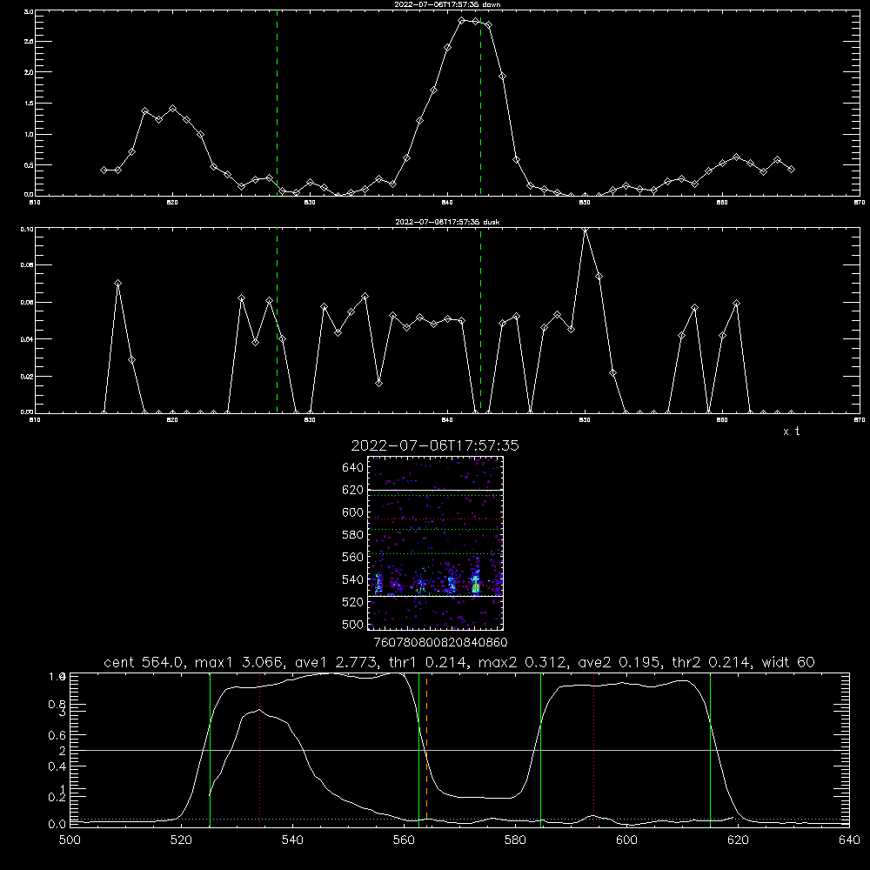This screenshot has height=870, width=870.
Task: Click the 'x t' label under dusk plot
Action: coord(791,432)
